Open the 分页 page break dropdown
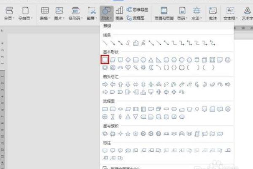This screenshot has height=169, width=253. pos(9,14)
